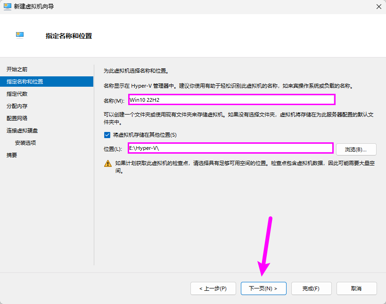Close the 新建虚拟机向导 window

click(x=379, y=7)
